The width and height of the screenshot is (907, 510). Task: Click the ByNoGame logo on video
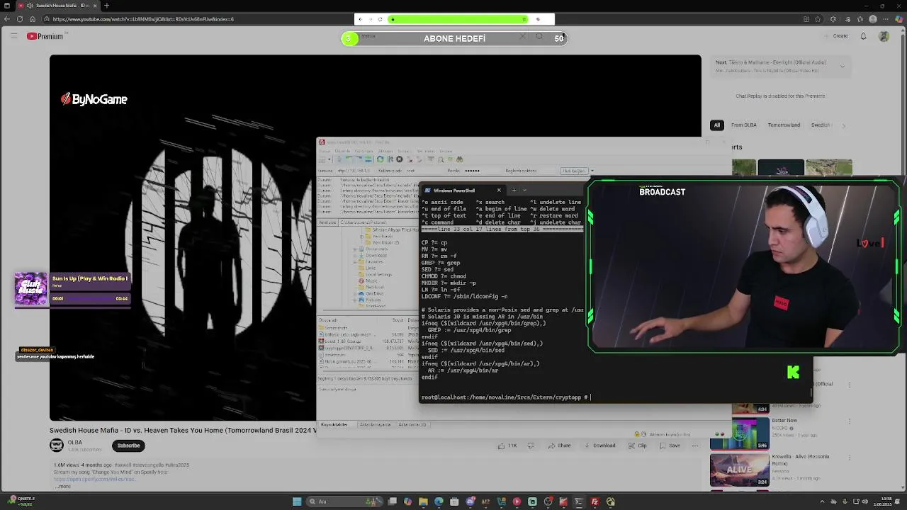pos(94,100)
